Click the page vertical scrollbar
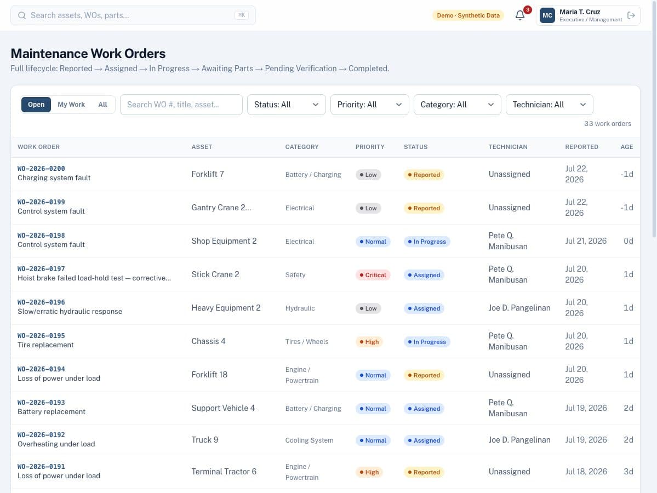 (x=654, y=119)
